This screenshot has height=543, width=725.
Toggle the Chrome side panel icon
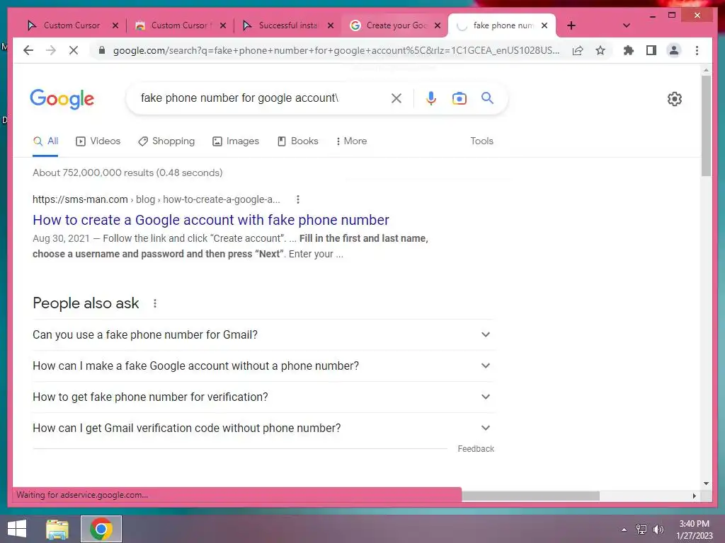(651, 50)
